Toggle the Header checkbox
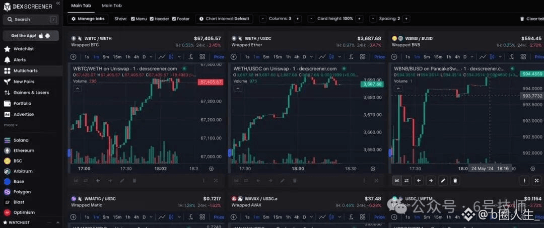The height and width of the screenshot is (228, 544). click(152, 19)
